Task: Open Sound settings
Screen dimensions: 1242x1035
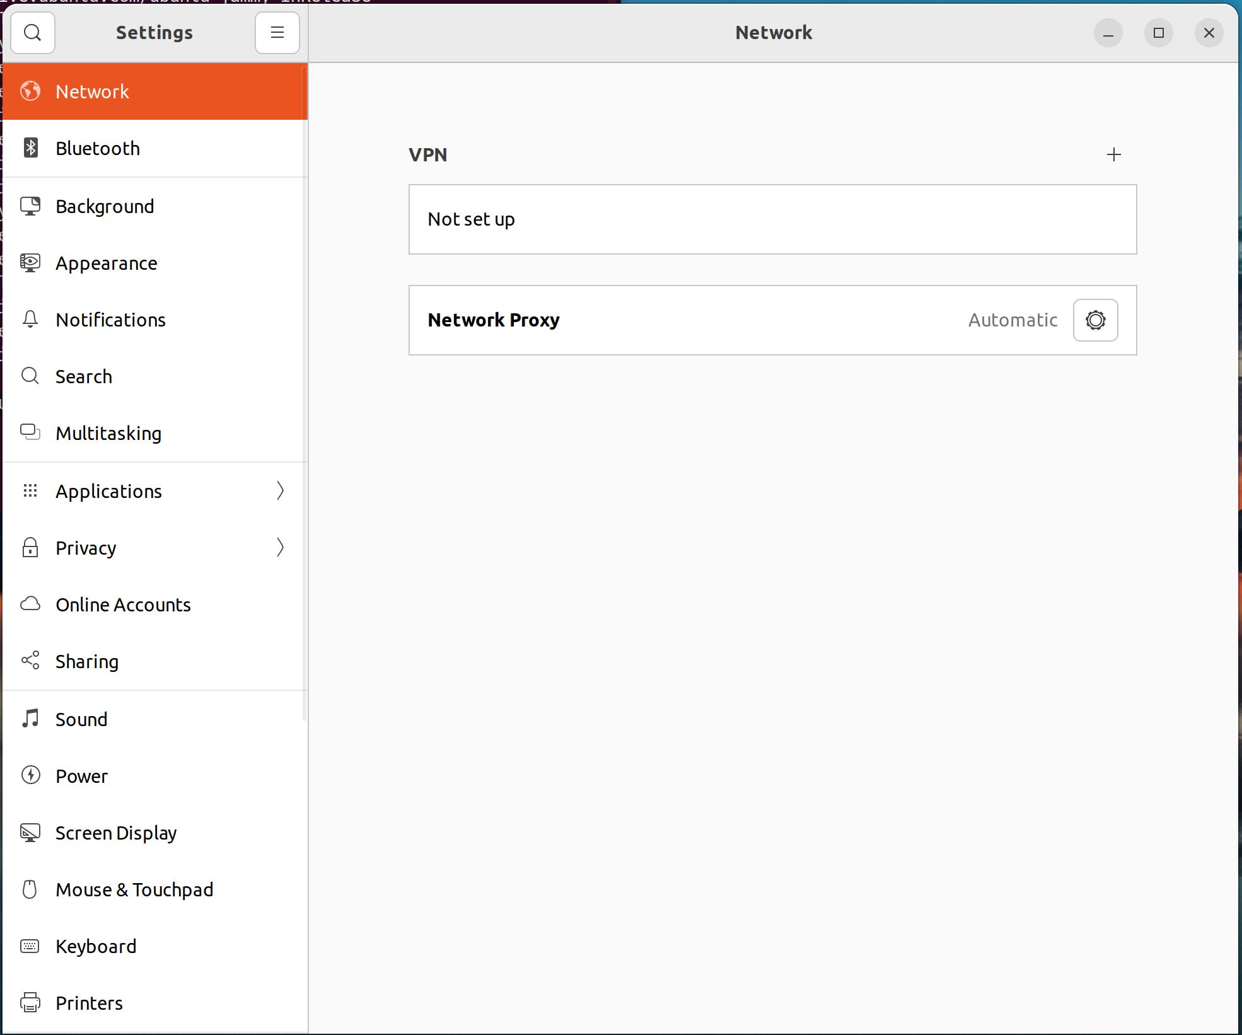Action: pyautogui.click(x=155, y=719)
